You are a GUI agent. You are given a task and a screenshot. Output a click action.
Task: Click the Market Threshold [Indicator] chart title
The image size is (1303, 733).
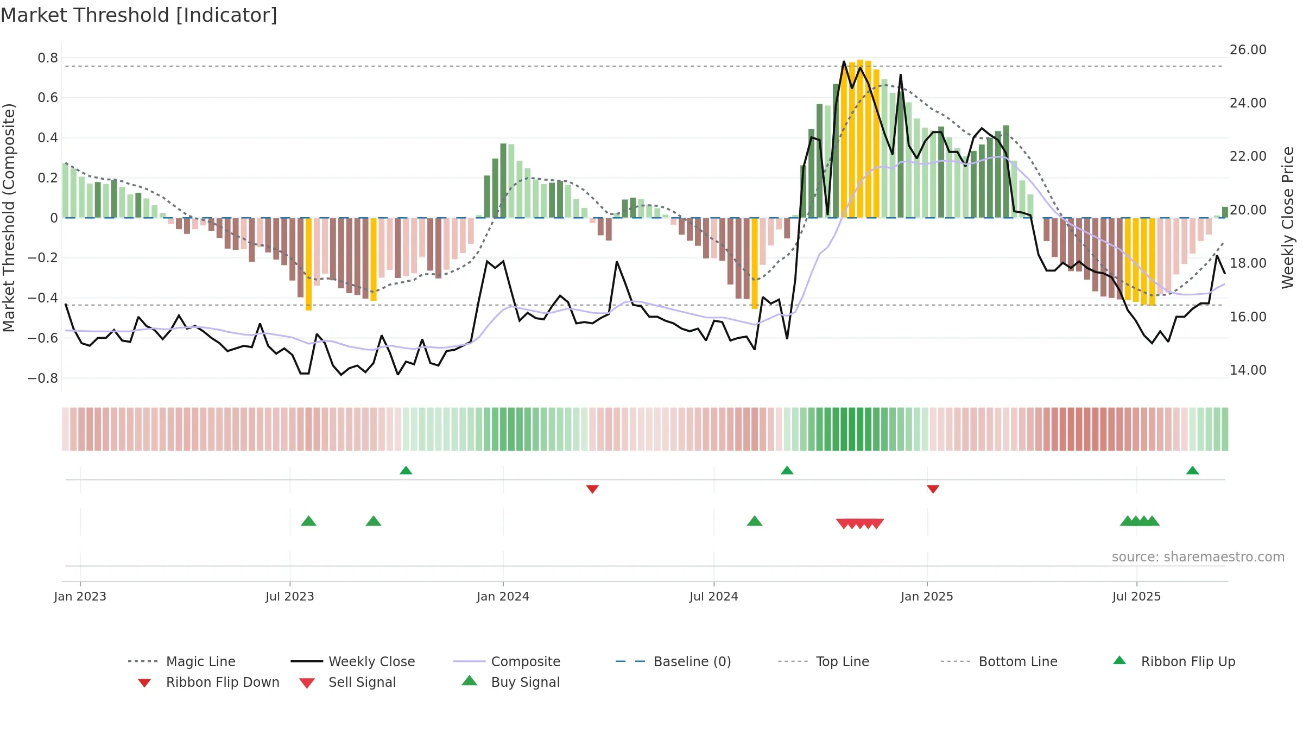pos(139,15)
